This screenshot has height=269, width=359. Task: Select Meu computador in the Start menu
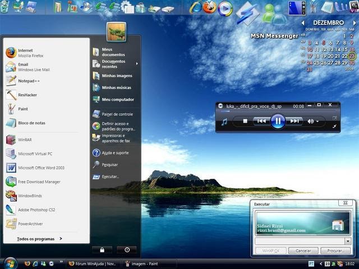[118, 99]
